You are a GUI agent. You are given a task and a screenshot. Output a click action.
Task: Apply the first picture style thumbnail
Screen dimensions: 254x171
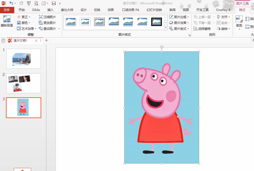[x=71, y=22]
